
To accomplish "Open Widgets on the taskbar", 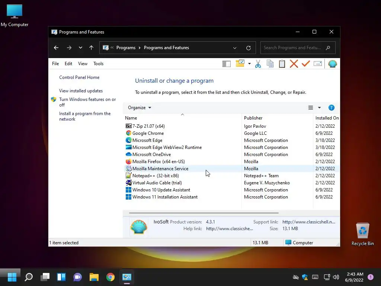I will coord(61,277).
